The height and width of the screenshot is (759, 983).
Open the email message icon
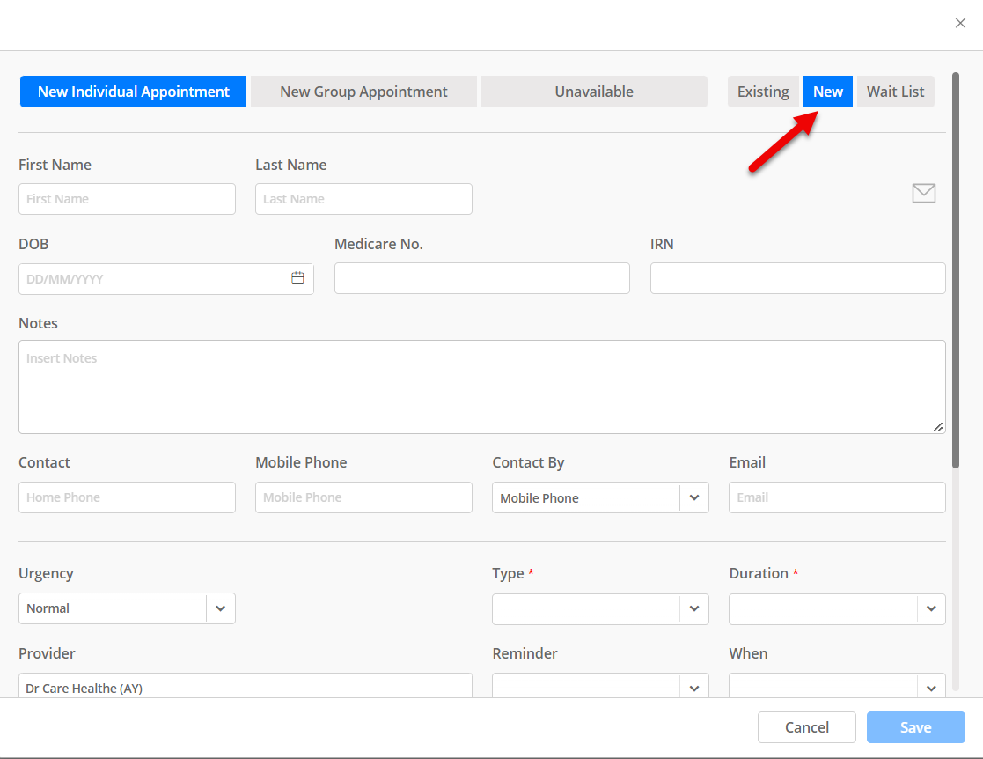pyautogui.click(x=923, y=193)
